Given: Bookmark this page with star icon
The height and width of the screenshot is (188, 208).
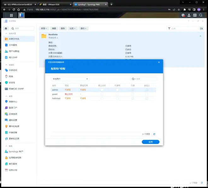Looking at the screenshot, I should click(179, 9).
